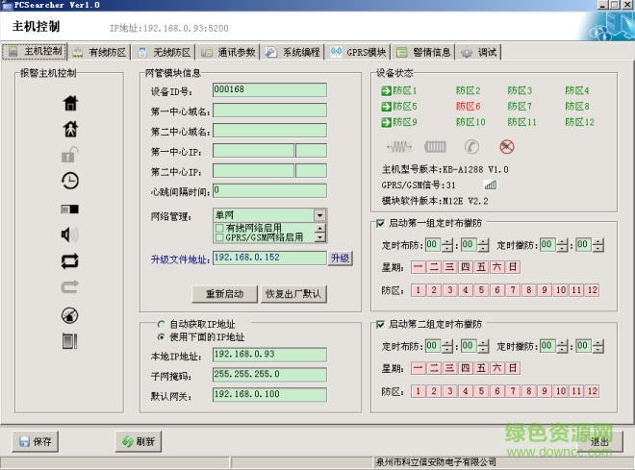This screenshot has height=470, width=635.
Task: Click the black loop arrows icon
Action: [70, 260]
